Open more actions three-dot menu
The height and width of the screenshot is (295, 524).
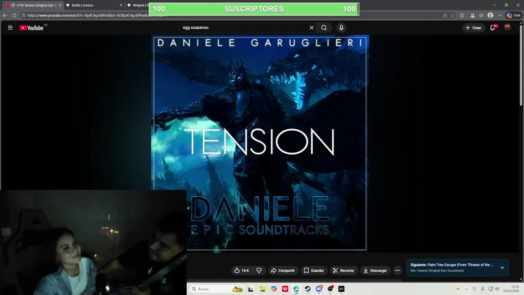pyautogui.click(x=397, y=270)
